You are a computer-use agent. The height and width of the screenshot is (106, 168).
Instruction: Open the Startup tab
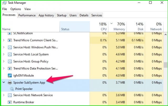click(x=61, y=15)
